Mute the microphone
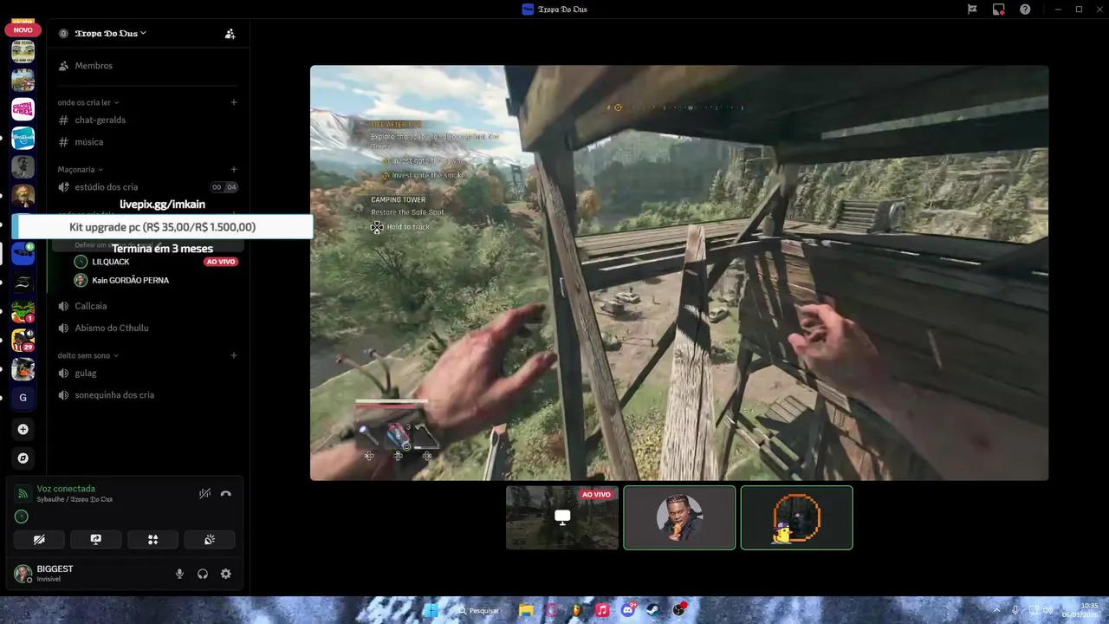Screen dimensions: 1109x624 click(x=179, y=574)
